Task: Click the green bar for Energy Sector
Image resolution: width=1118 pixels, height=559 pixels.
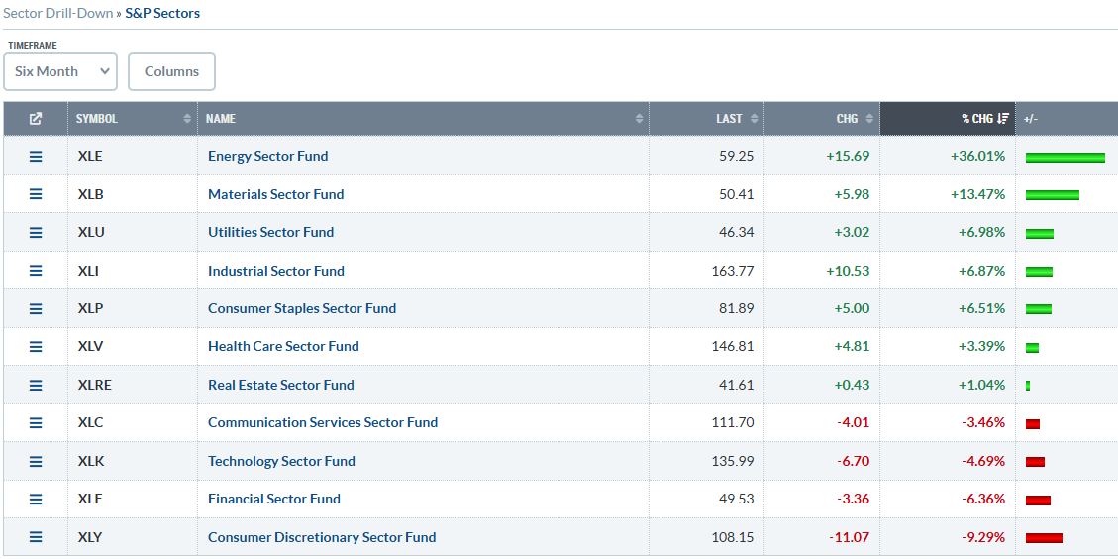Action: 1065,157
